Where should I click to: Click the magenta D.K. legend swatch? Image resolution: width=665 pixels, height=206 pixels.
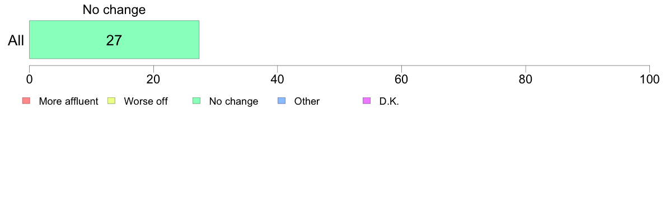point(367,101)
